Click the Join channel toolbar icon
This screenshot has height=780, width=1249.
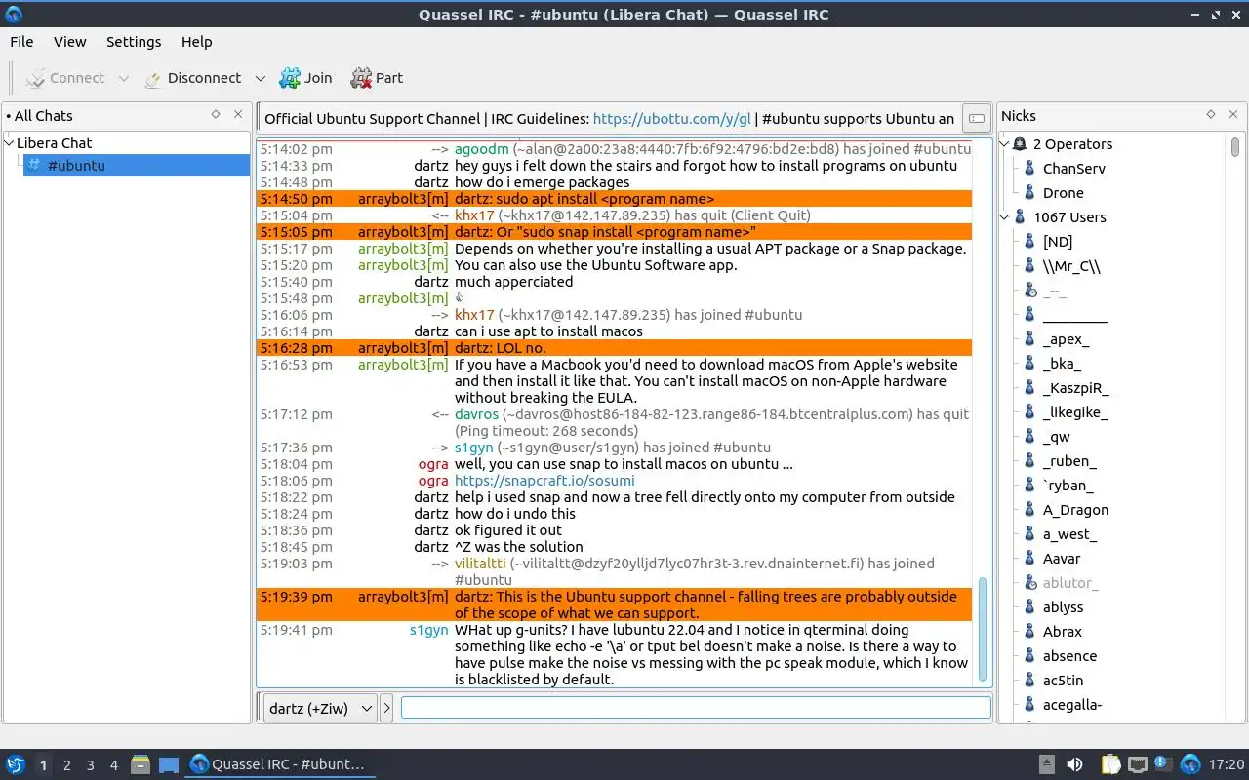(290, 78)
